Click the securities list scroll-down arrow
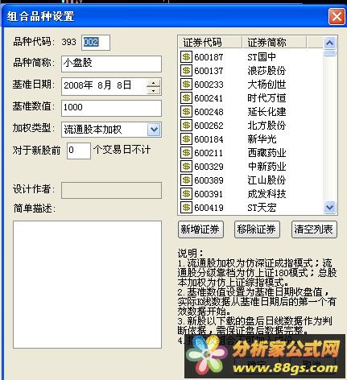 [x=329, y=207]
